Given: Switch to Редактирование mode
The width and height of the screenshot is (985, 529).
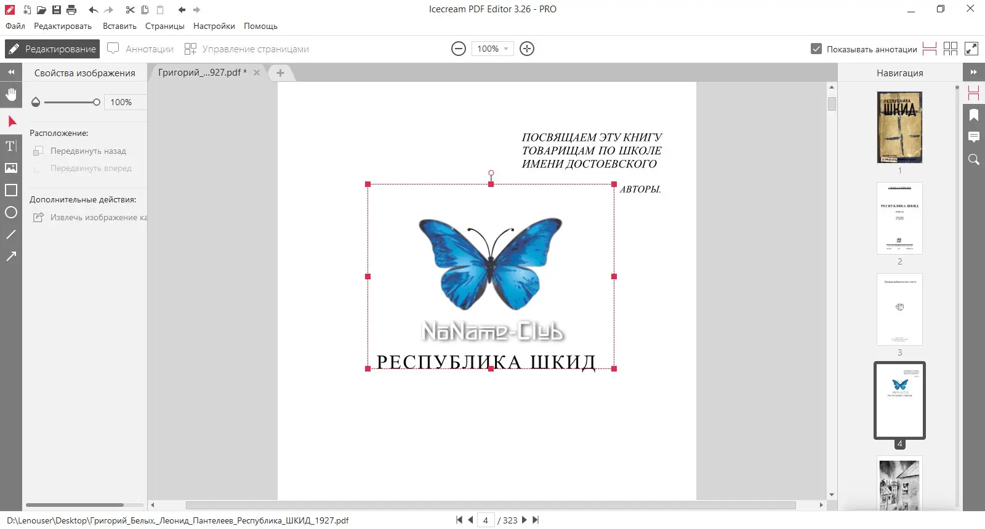Looking at the screenshot, I should pyautogui.click(x=52, y=49).
